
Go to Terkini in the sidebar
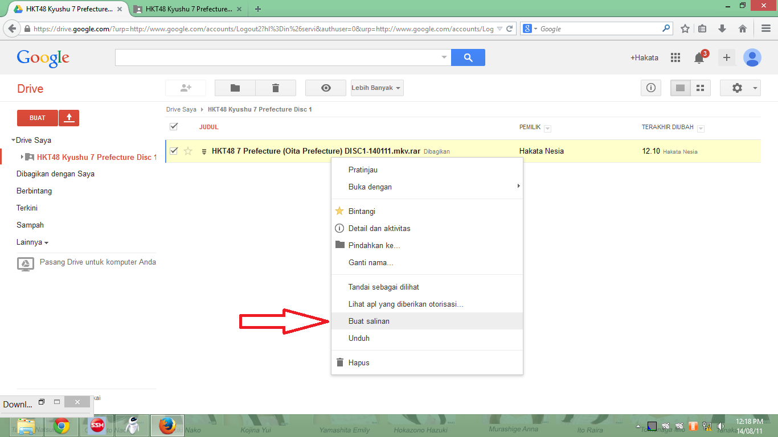[x=27, y=208]
